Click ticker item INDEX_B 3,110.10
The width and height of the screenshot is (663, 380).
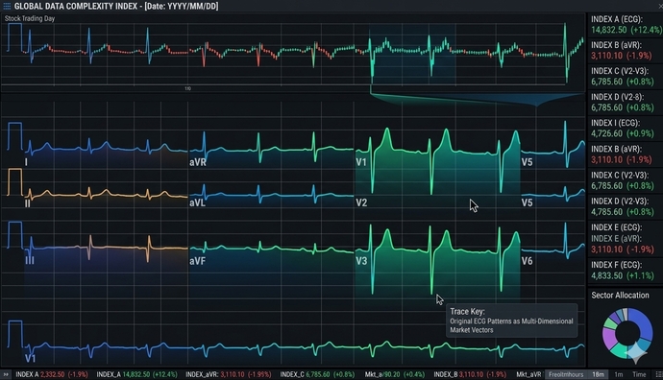click(x=470, y=374)
